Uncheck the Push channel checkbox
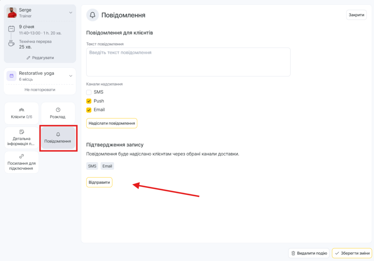This screenshot has width=374, height=261. [x=89, y=101]
